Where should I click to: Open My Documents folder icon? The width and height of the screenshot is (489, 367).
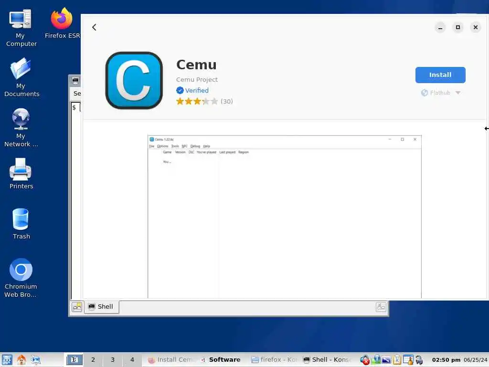21,77
